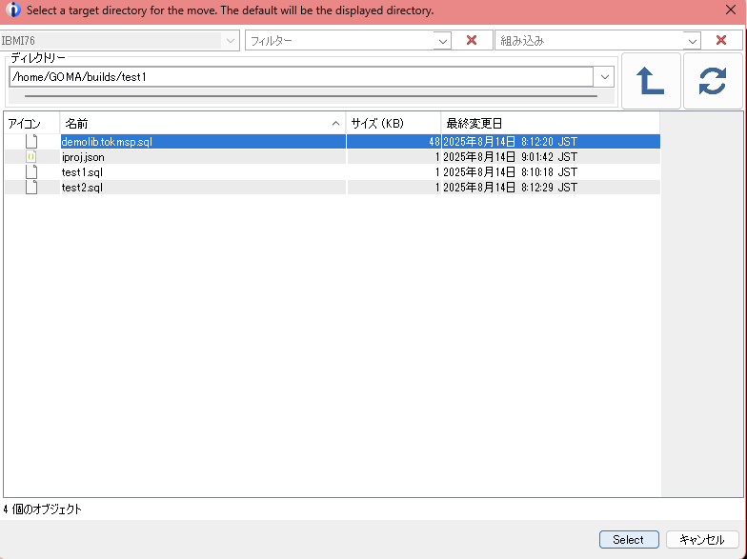Click the file icon for demolib.tokmsp.sql
Image resolution: width=747 pixels, height=559 pixels.
click(x=31, y=141)
